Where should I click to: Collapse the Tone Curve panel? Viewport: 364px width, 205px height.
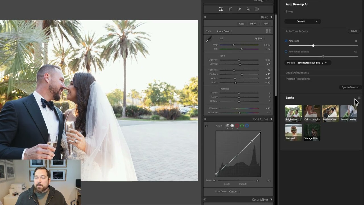(271, 119)
